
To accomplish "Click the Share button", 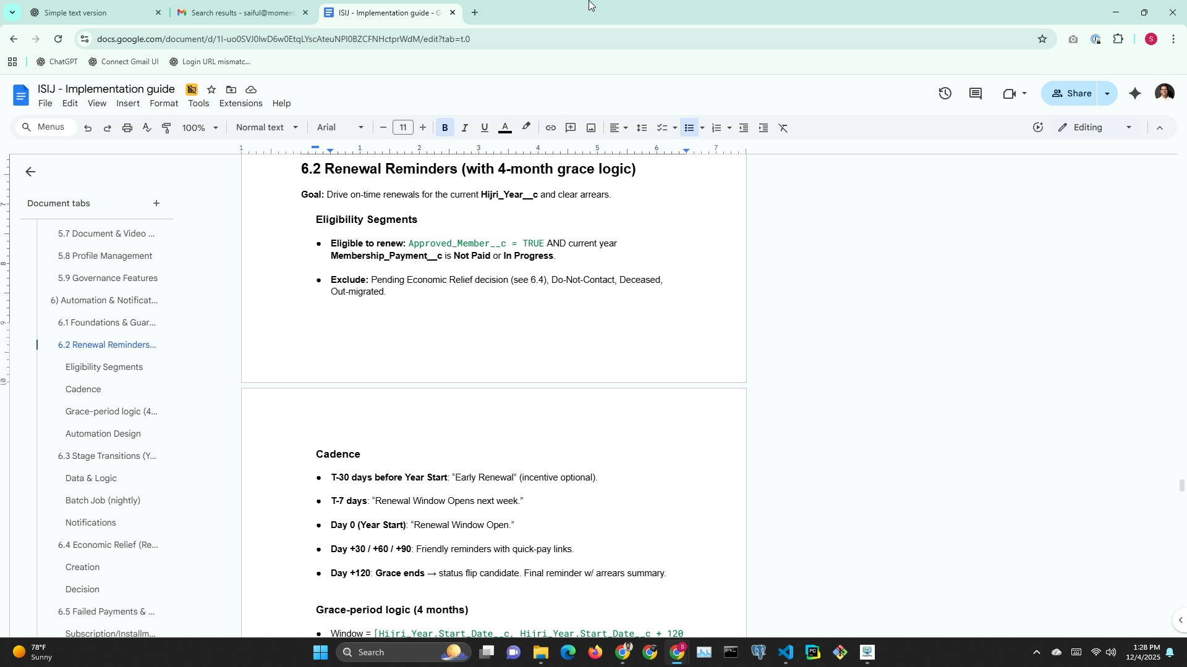I will tap(1071, 93).
